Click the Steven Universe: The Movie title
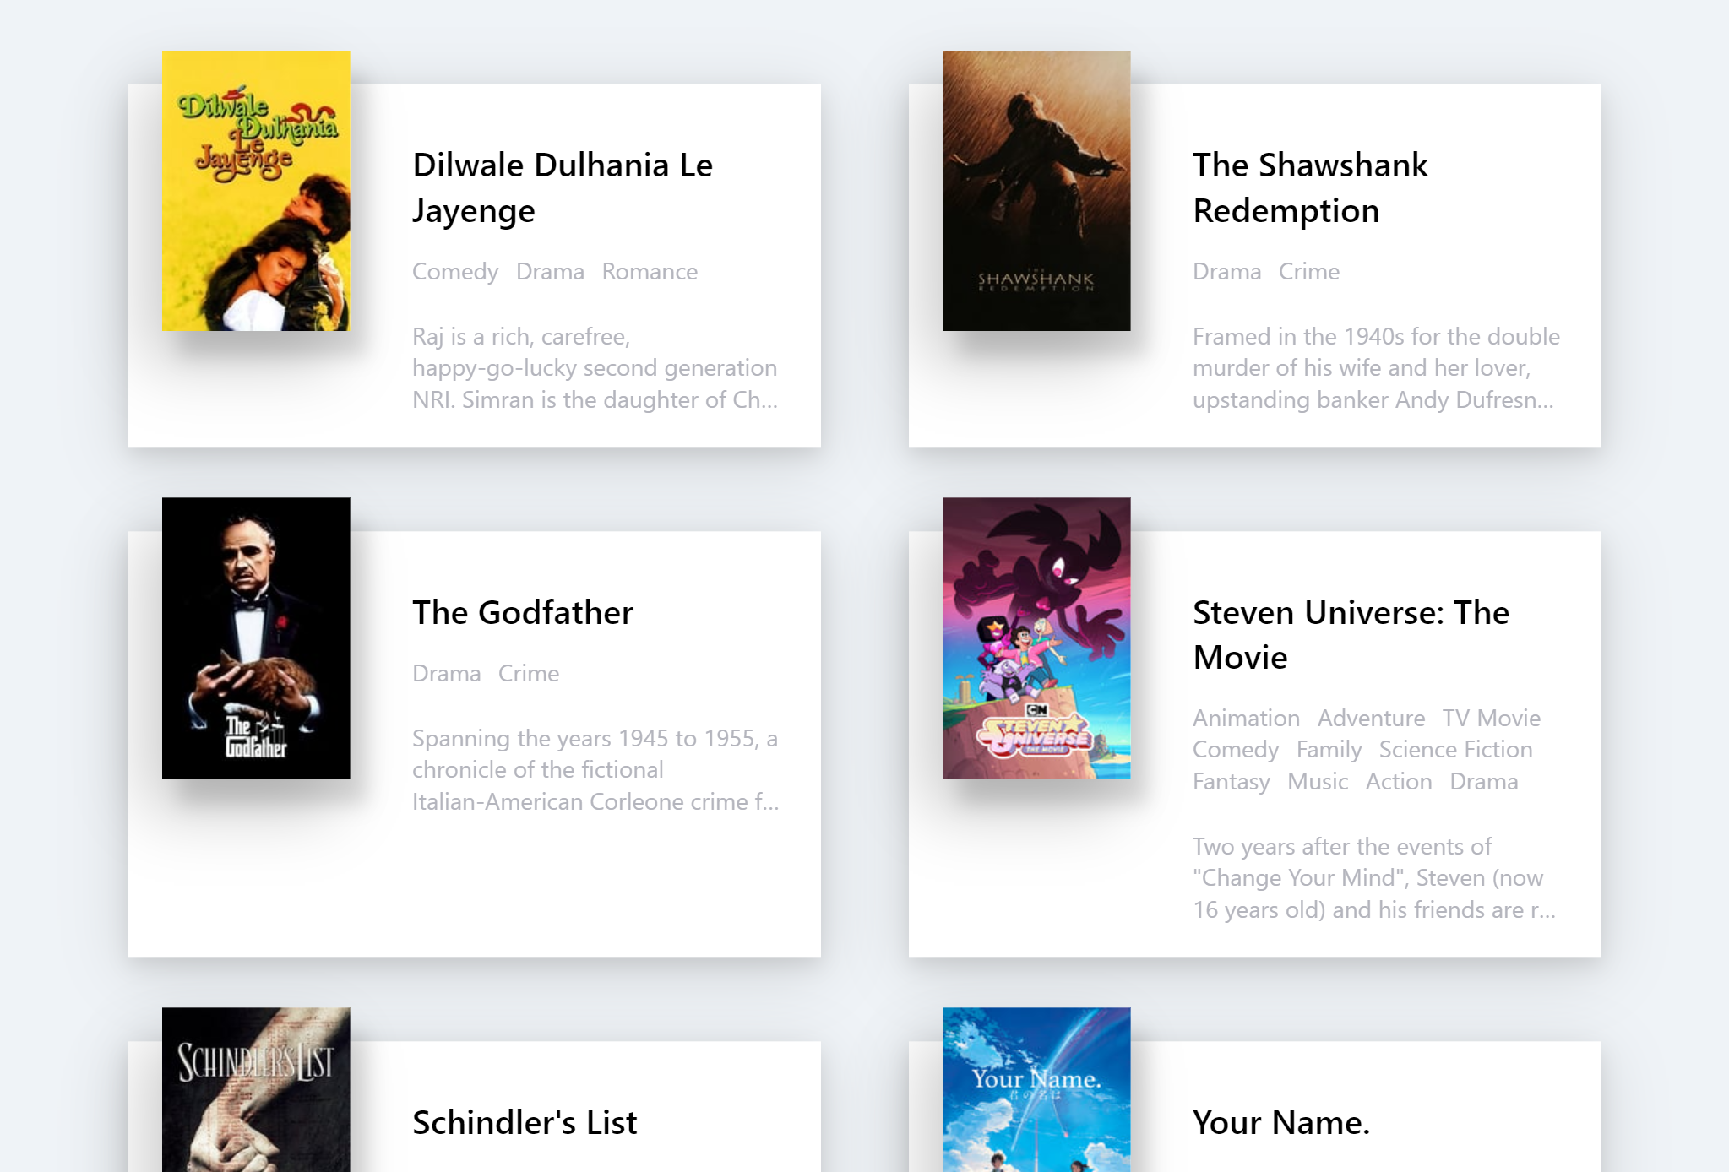 coord(1351,634)
